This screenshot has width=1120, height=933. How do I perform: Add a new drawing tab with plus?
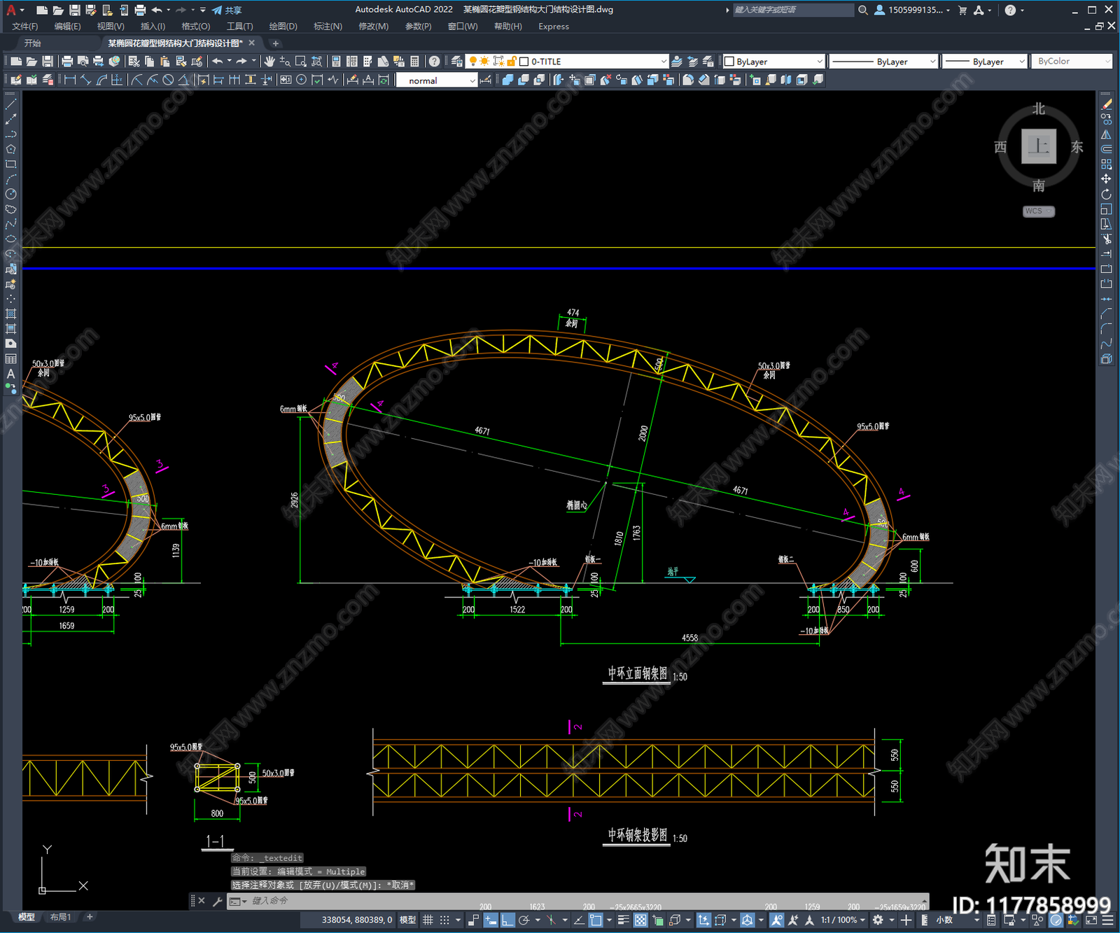[x=275, y=43]
